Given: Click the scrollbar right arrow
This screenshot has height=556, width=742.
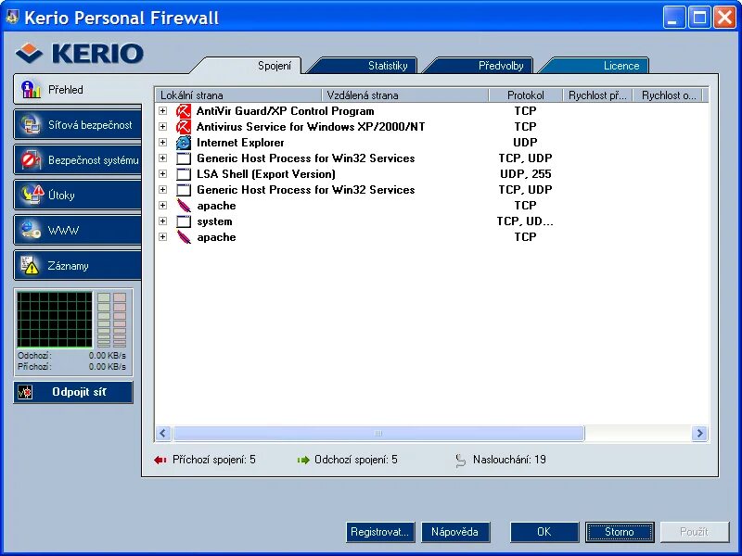Looking at the screenshot, I should point(699,433).
